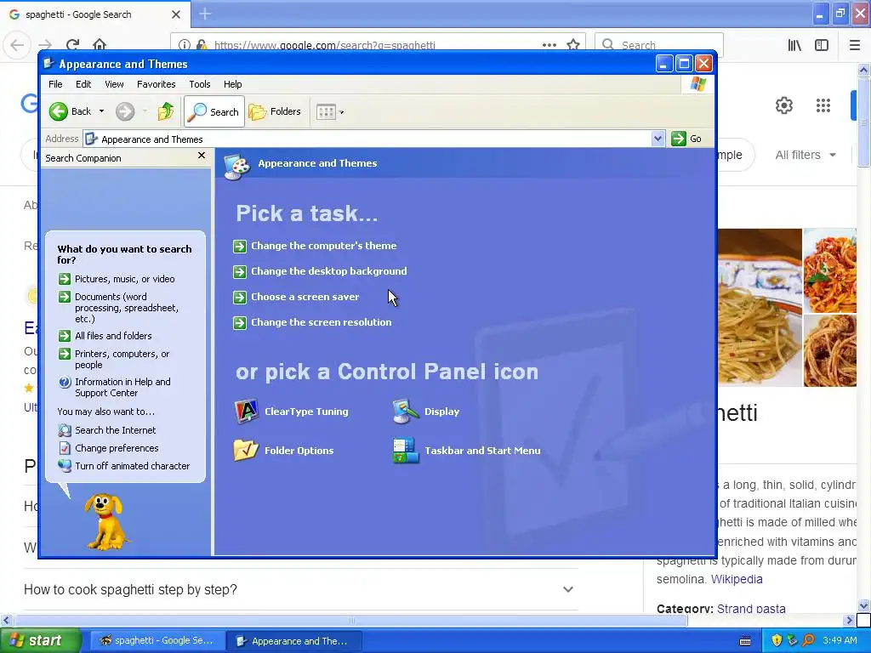Viewport: 871px width, 653px height.
Task: Click Change the screen resolution task
Action: (321, 322)
